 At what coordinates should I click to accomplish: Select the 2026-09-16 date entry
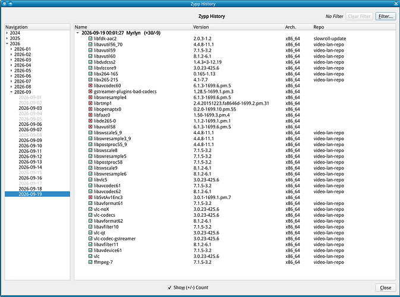30,178
